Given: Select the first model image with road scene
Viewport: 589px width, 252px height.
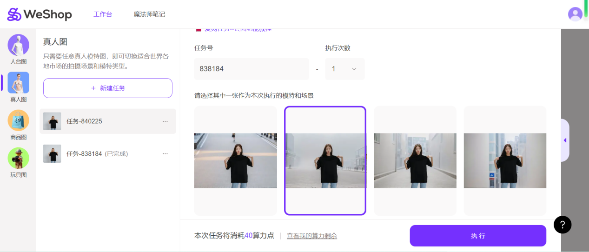Looking at the screenshot, I should [235, 160].
